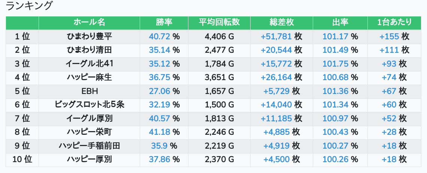Click the イーグル厚別 hall name
The width and height of the screenshot is (427, 173).
89,119
